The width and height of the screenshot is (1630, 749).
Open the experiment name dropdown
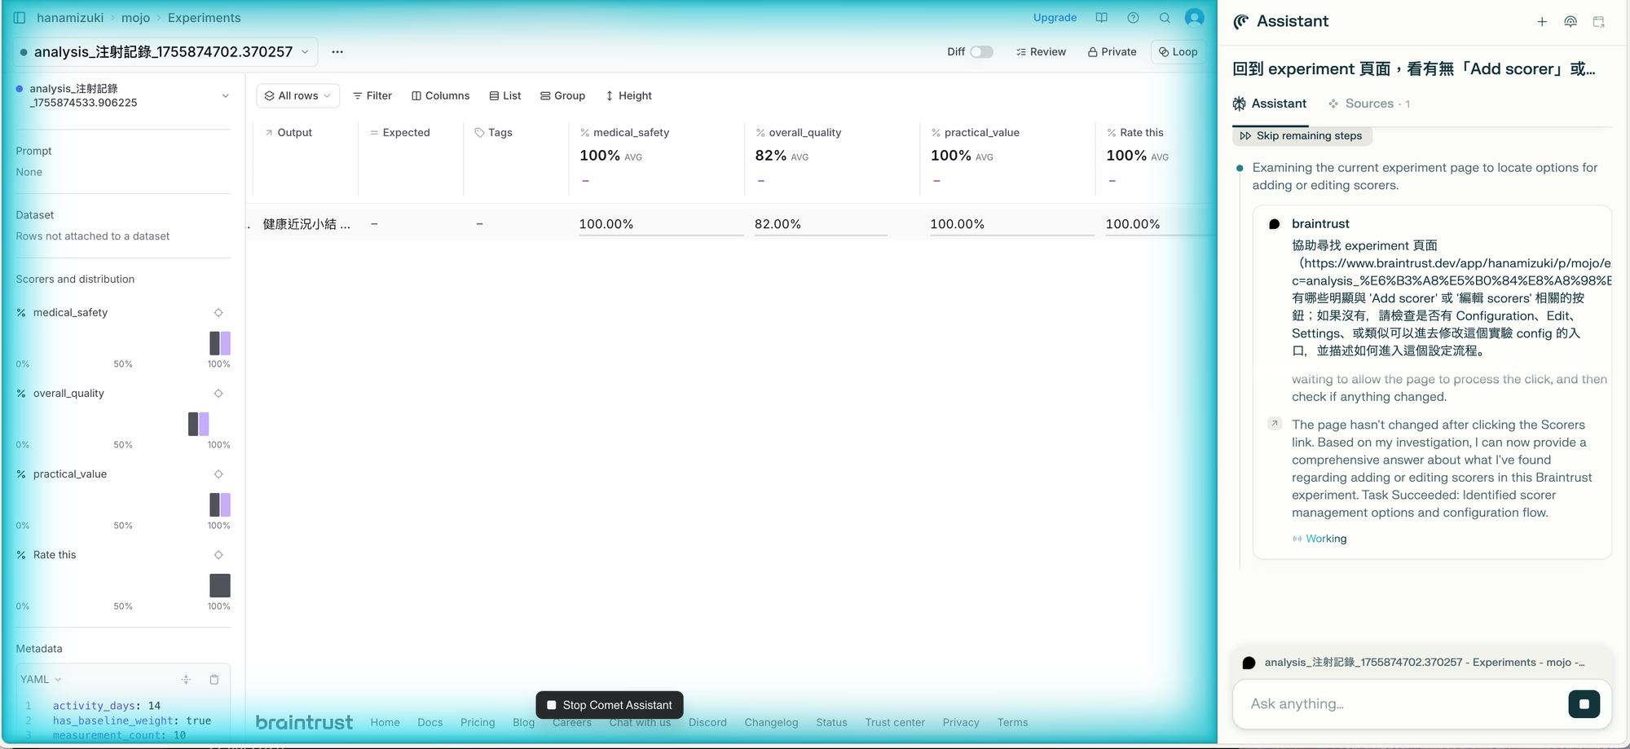coord(165,51)
